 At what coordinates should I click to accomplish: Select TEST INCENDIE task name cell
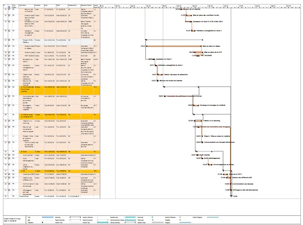pos(27,55)
